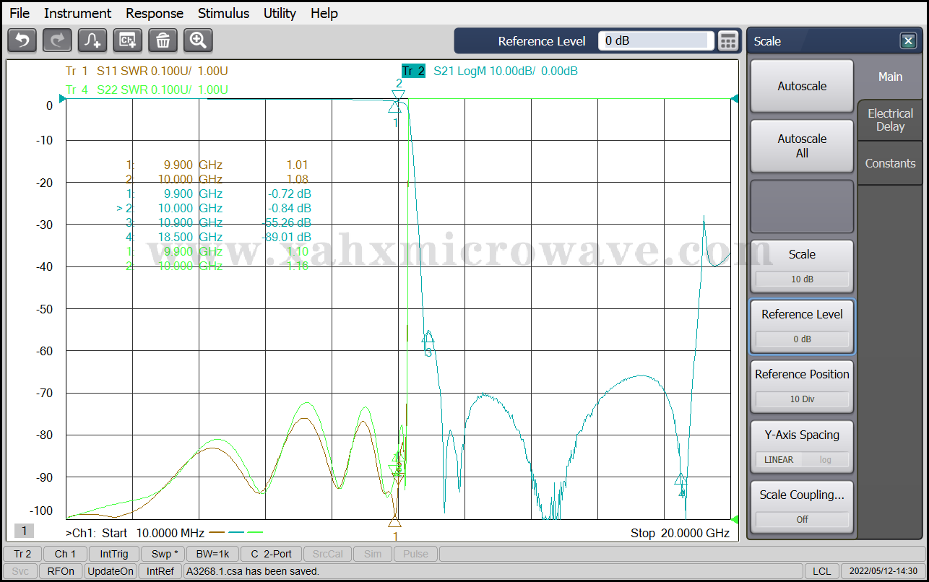Open the Help menu
This screenshot has height=582, width=929.
tap(324, 13)
